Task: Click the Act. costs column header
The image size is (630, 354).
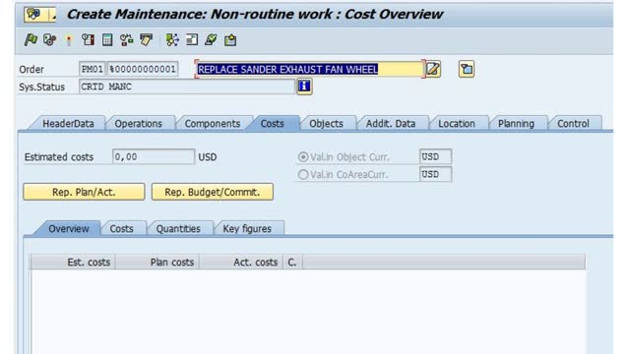Action: pos(240,263)
